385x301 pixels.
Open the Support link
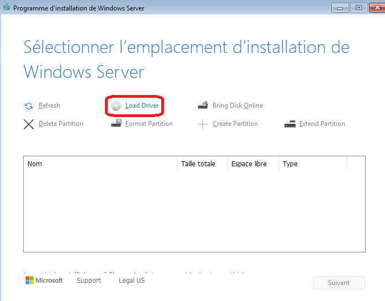click(x=89, y=281)
